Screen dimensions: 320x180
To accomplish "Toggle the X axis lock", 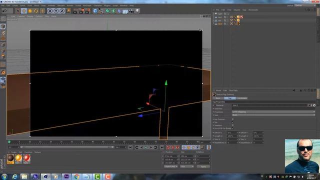I will [x=50, y=11].
